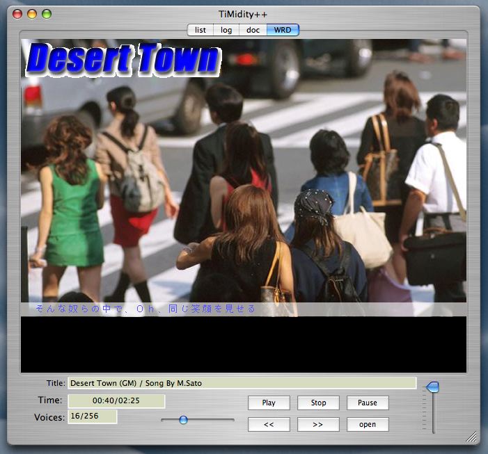Activate the WRD tab
The width and height of the screenshot is (488, 454).
[x=283, y=30]
